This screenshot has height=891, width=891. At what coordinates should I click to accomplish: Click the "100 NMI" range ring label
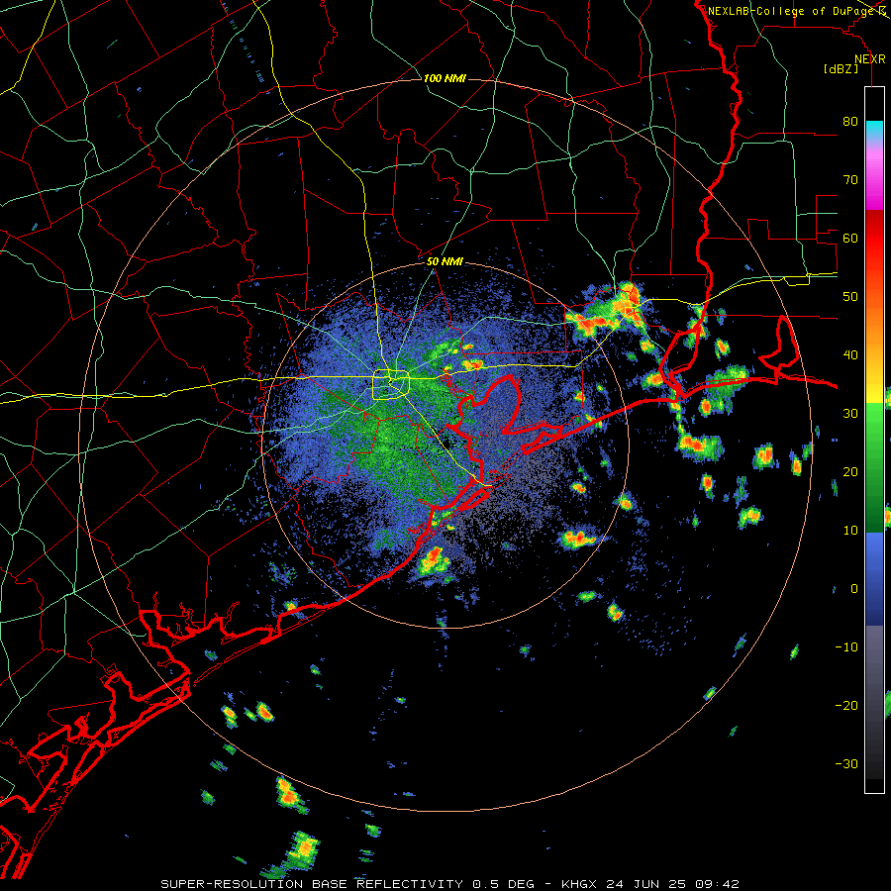pyautogui.click(x=445, y=78)
